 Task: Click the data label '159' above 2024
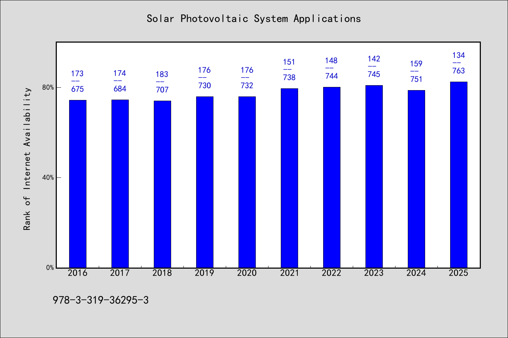pyautogui.click(x=416, y=64)
